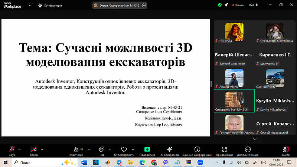Select the Олександра Олейнікова participant tile

(x=275, y=32)
